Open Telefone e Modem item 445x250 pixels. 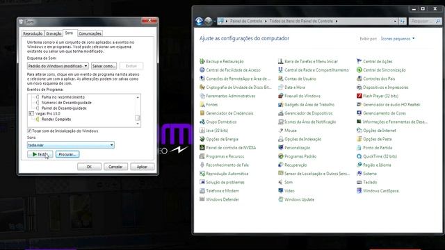coord(222,191)
